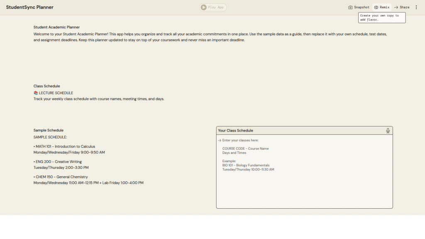This screenshot has height=239, width=425.
Task: Click the books emoji next to LECTURE SCHEDULE
Action: coord(36,93)
